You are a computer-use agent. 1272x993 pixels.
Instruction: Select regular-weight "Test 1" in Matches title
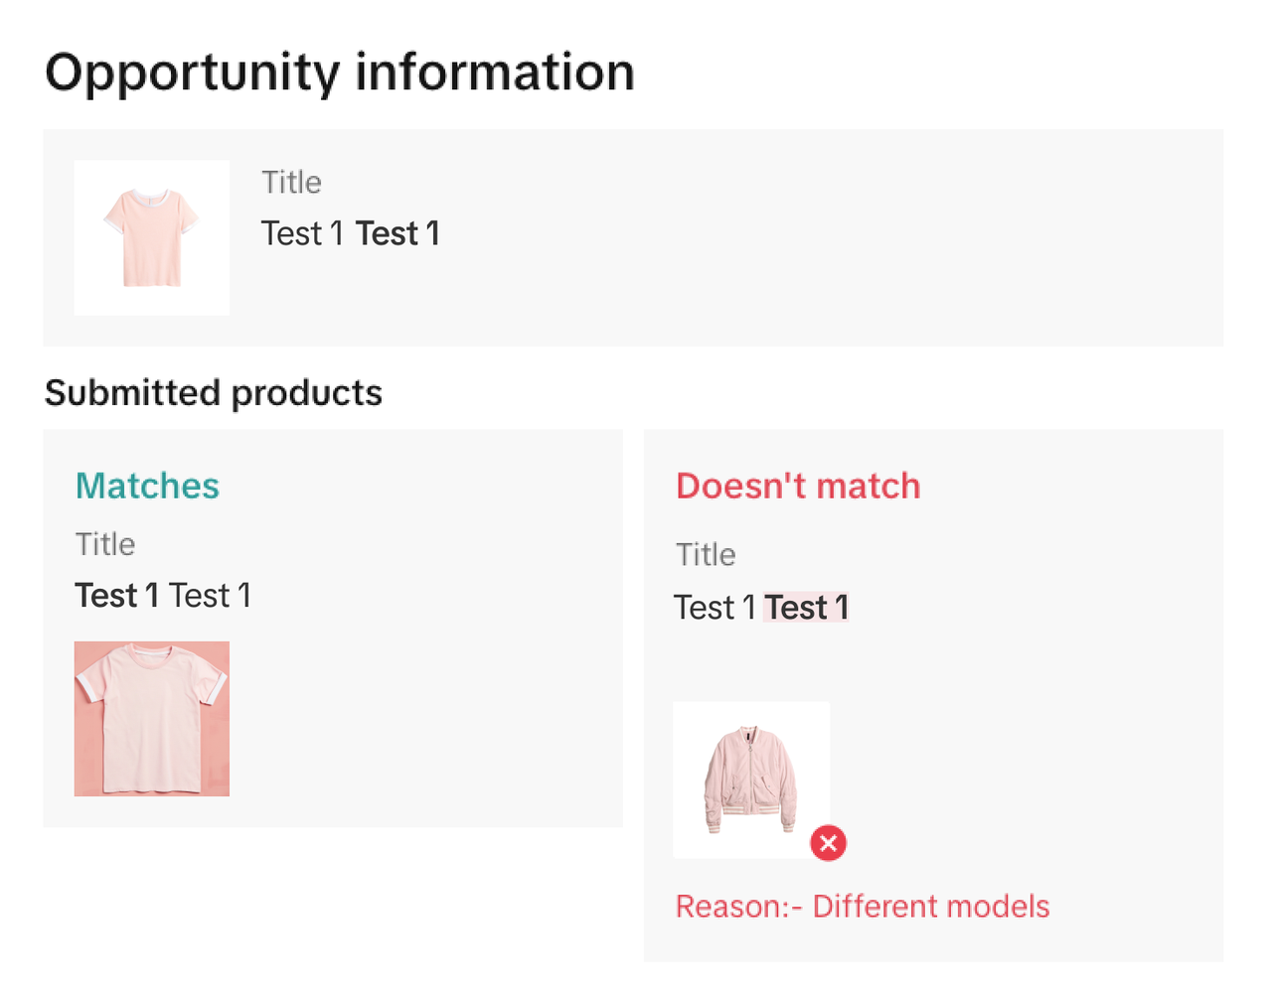pos(210,596)
